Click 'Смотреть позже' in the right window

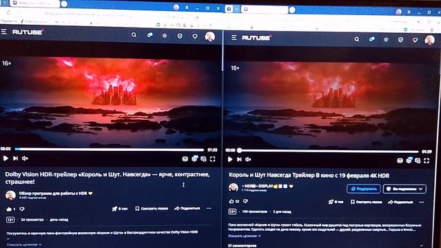pyautogui.click(x=367, y=202)
